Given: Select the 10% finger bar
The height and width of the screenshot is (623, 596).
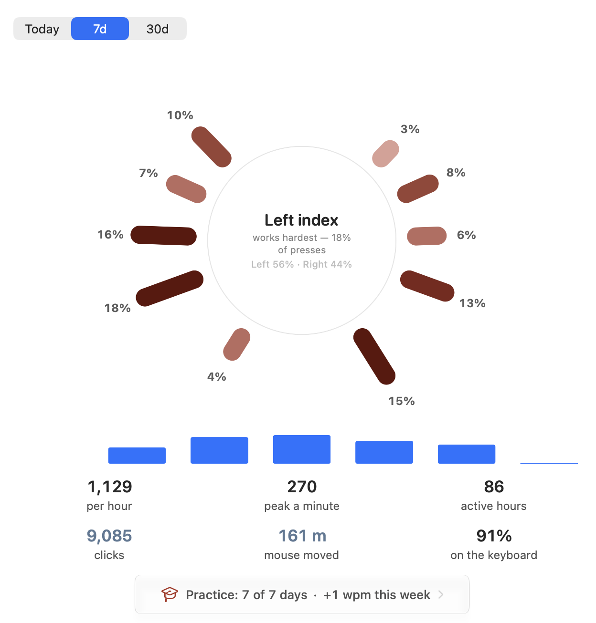Looking at the screenshot, I should click(x=212, y=147).
